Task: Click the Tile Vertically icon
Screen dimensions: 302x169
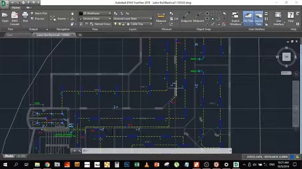Action: click(266, 19)
